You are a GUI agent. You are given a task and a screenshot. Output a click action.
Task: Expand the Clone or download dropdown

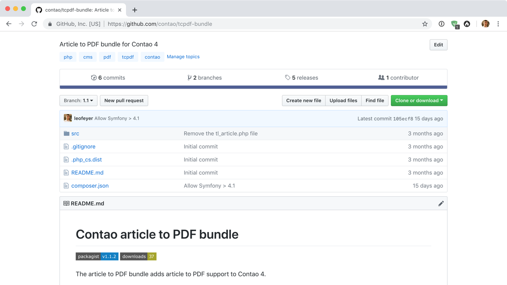pos(419,101)
